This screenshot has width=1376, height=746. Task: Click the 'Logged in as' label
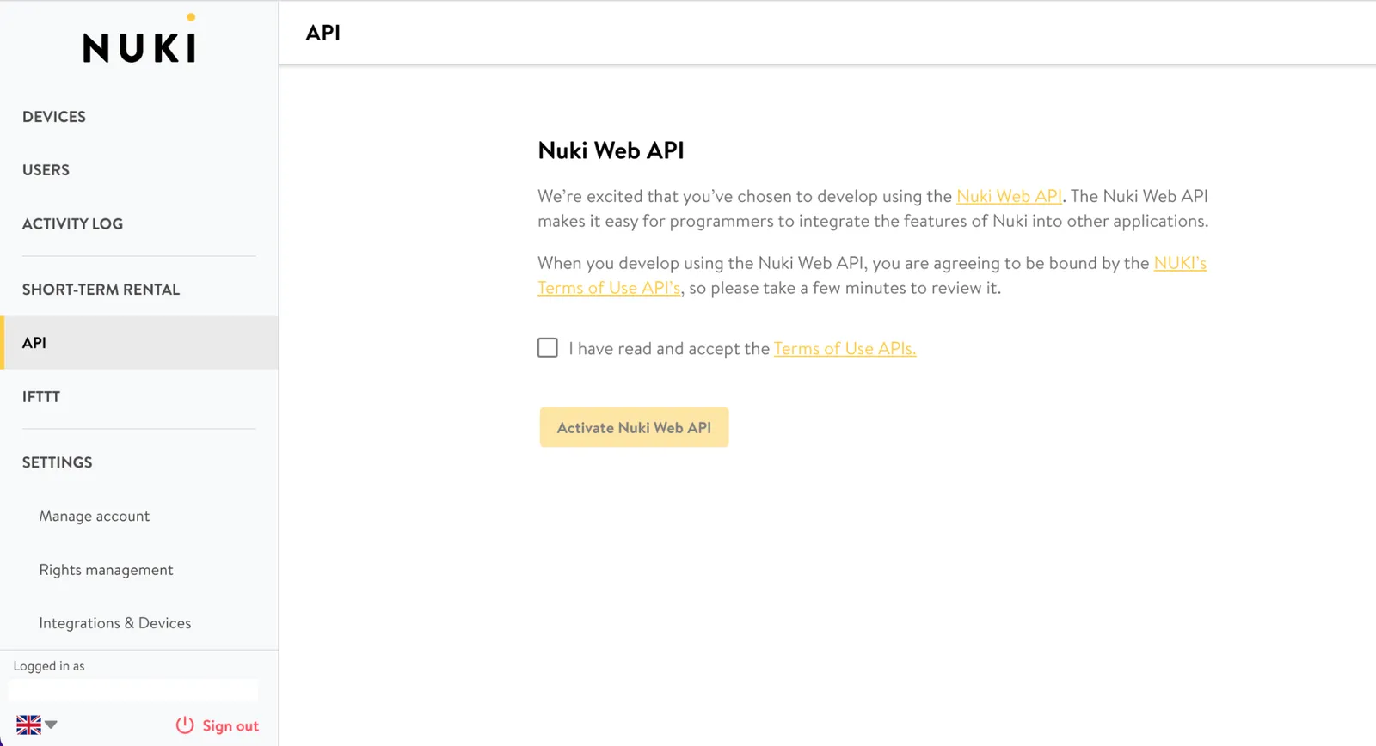click(x=49, y=666)
